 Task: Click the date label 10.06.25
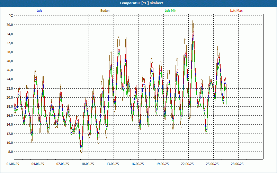tap(88, 164)
